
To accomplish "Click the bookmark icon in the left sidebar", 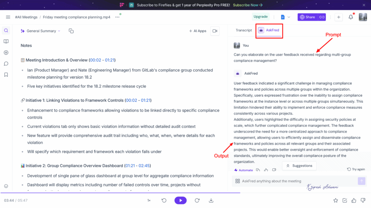I will point(6,75).
